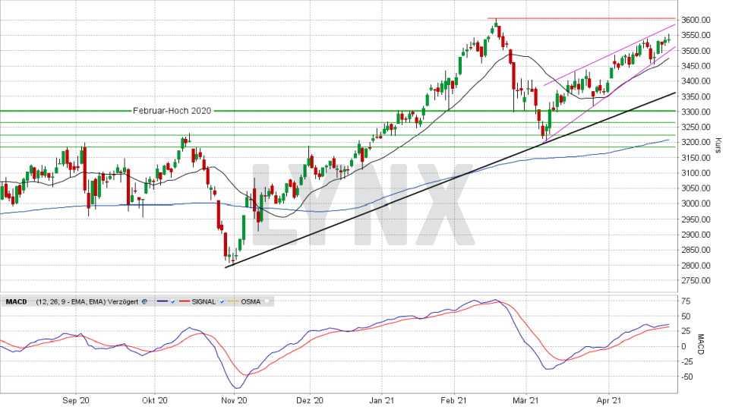Click the 3600.00 price axis label
Viewport: 729px width, 410px height.
tap(696, 20)
